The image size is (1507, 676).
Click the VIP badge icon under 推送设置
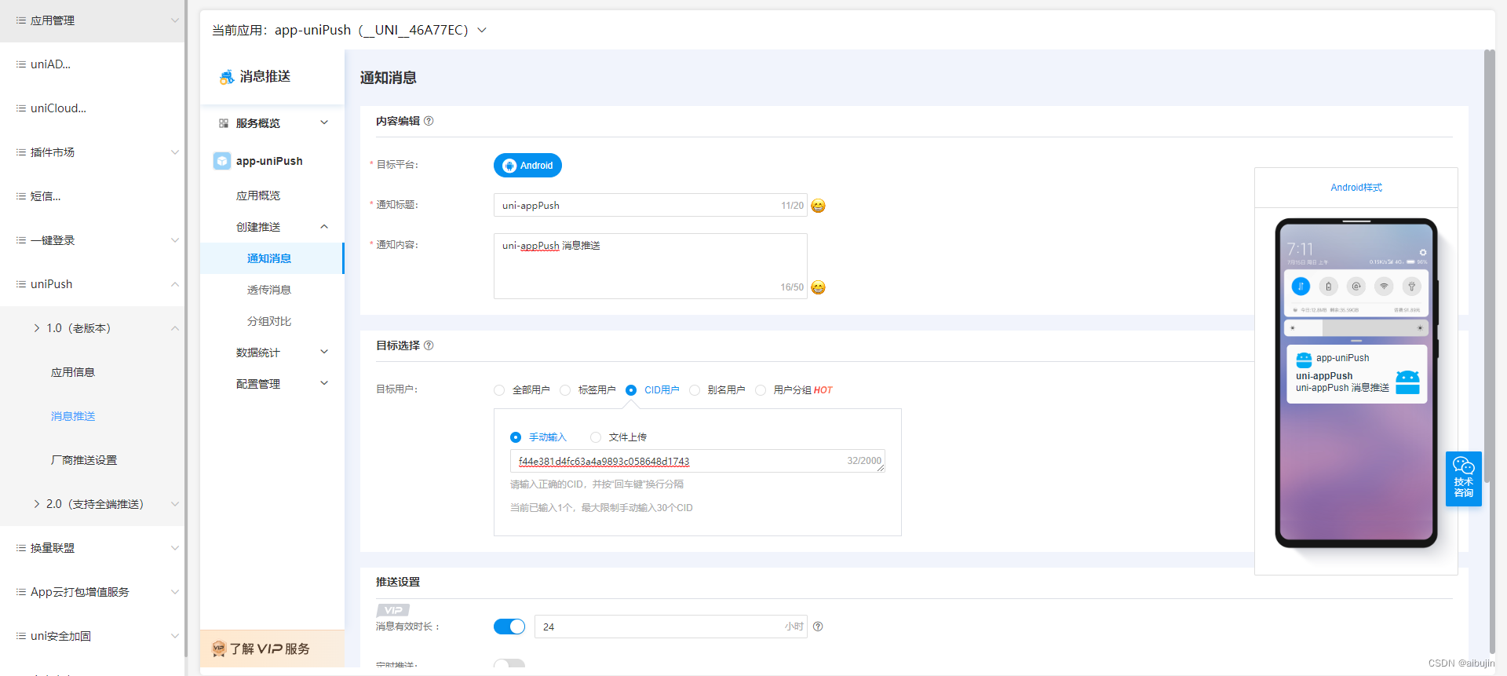(x=393, y=610)
